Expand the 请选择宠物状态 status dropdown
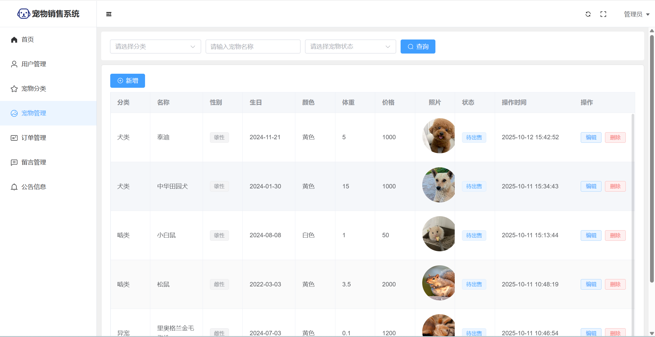The width and height of the screenshot is (655, 337). click(x=350, y=47)
